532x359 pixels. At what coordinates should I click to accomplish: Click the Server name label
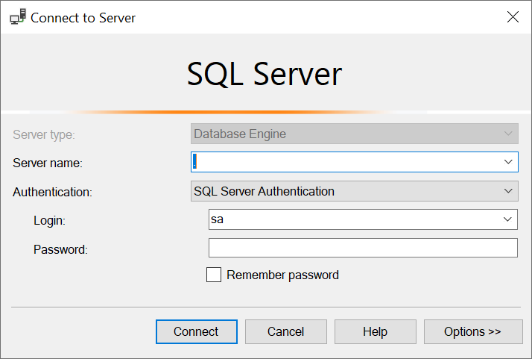[x=48, y=163]
